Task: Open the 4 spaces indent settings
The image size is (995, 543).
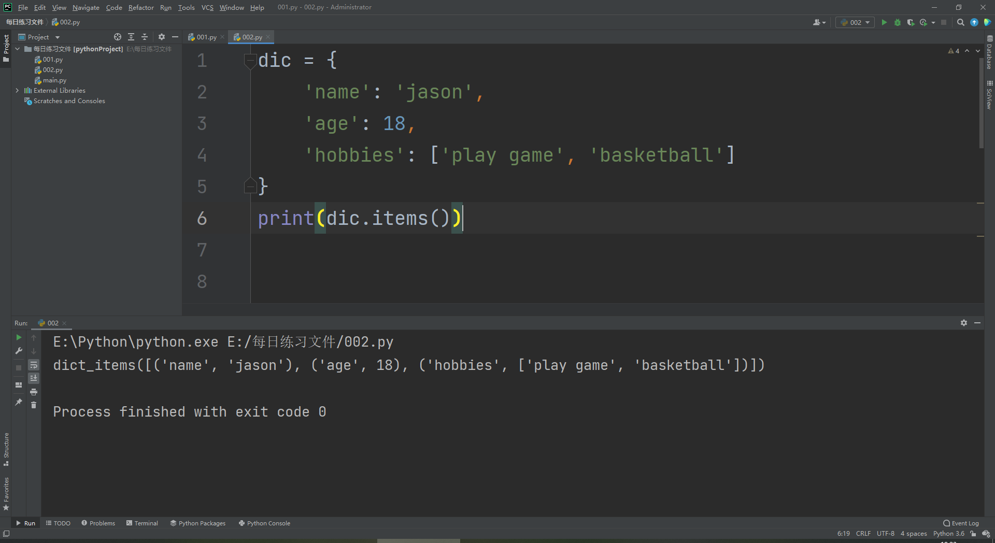Action: pyautogui.click(x=914, y=534)
